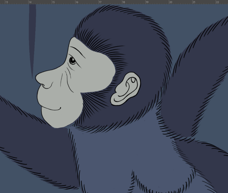Click the ruler mark labeled 17
Viewport: 228px width, 193px height.
[100, 2]
